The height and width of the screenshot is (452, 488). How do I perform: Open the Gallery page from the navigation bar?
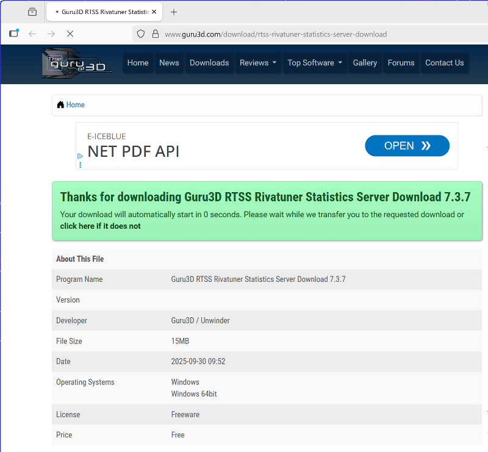365,63
